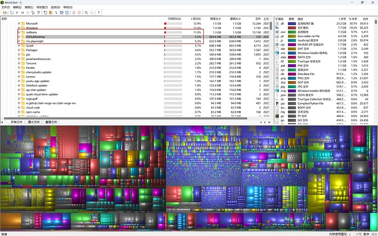Viewport: 378px width, 236px height.
Task: Click the red permanent delete trash icon
Action: [79, 13]
